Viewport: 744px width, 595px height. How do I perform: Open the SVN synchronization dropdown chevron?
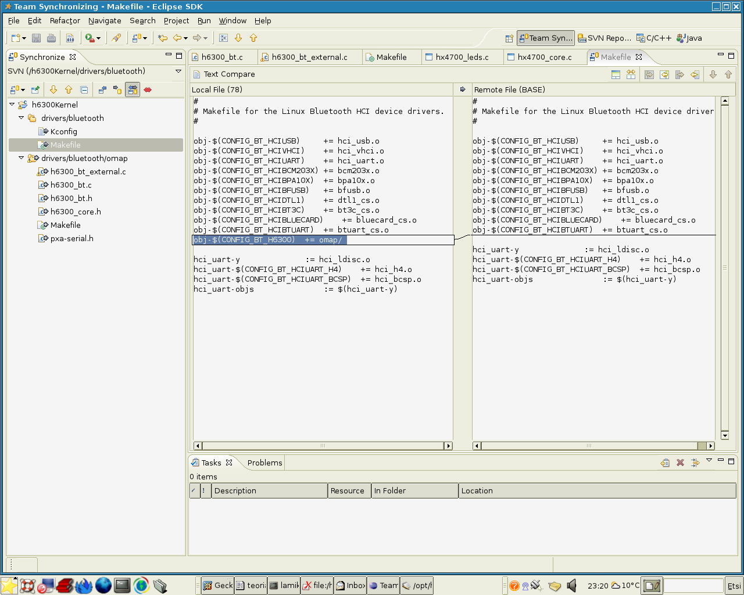(178, 71)
